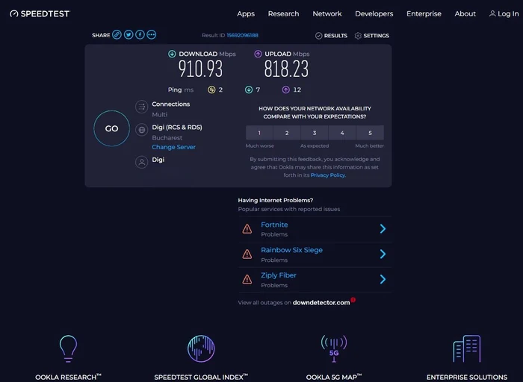The height and width of the screenshot is (382, 523).
Task: Click the Results checkmark icon
Action: click(318, 36)
